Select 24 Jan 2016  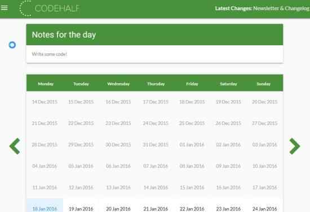pyautogui.click(x=265, y=209)
